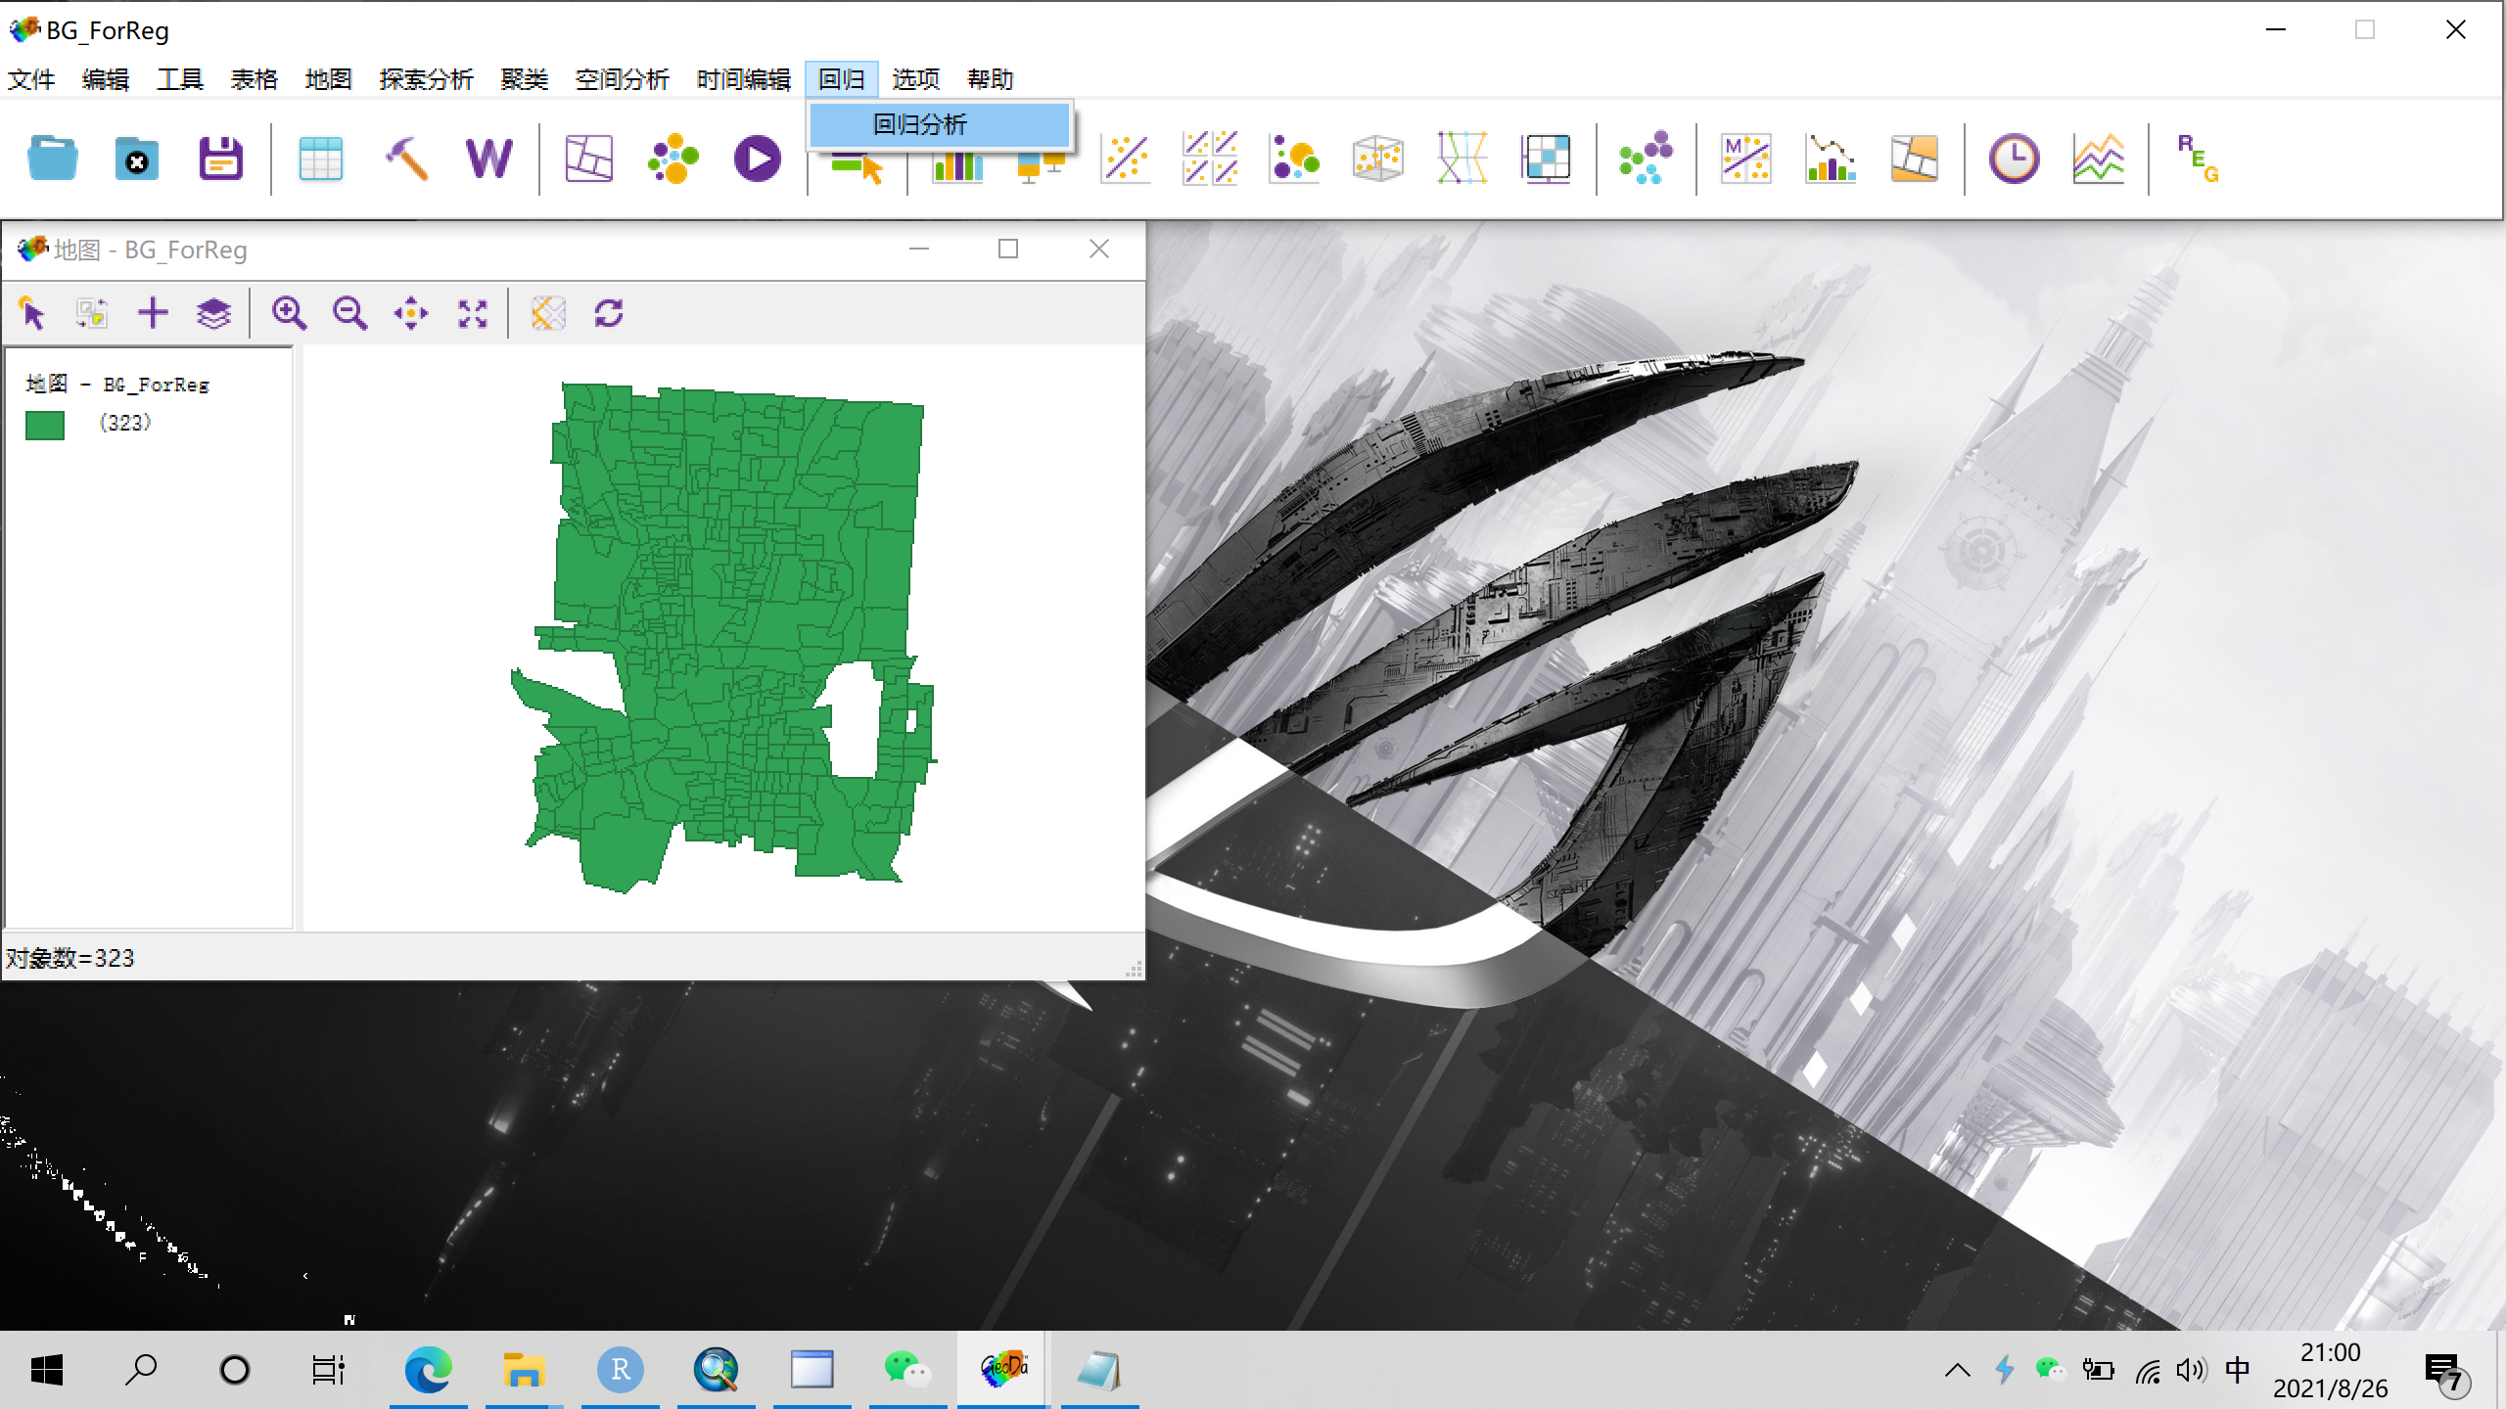Open a file with the blue folder icon
Viewport: 2506px width, 1409px height.
pyautogui.click(x=53, y=159)
